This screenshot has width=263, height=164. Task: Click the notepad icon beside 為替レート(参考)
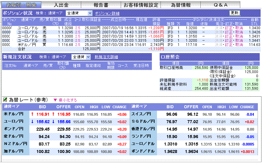[x=5, y=100]
